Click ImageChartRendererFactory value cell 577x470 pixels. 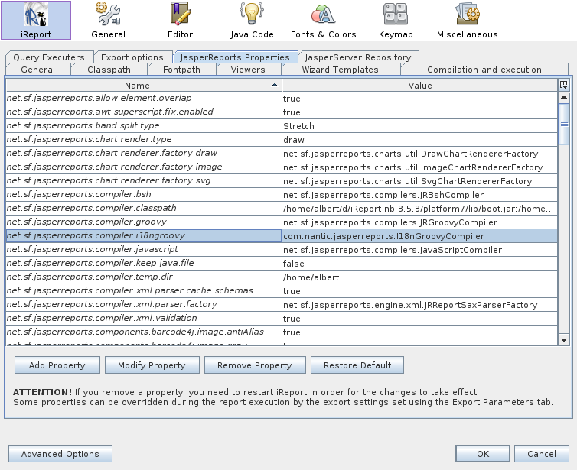[x=420, y=167]
